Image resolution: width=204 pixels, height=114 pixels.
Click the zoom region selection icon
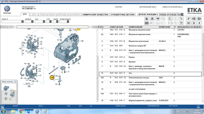[12, 27]
